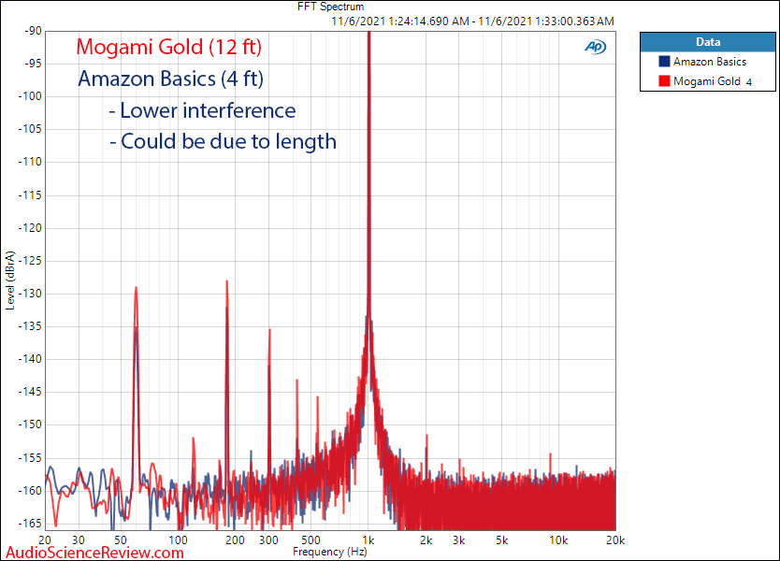Select the Frequency (Hz) axis title
Image resolution: width=780 pixels, height=561 pixels.
(x=330, y=552)
